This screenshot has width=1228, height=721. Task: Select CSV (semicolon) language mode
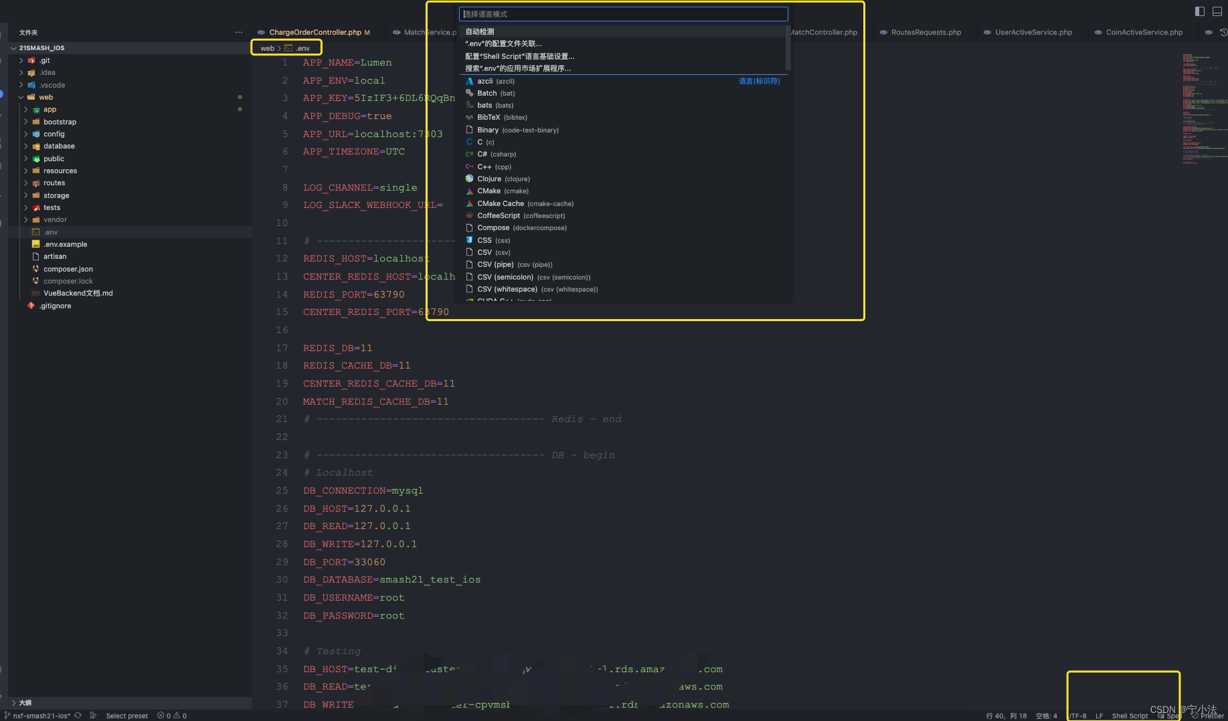(x=623, y=277)
